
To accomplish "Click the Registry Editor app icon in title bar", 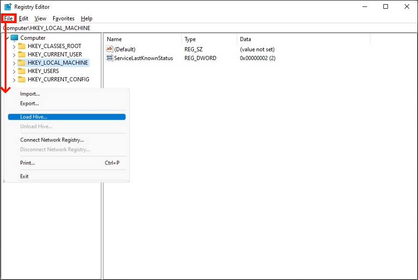I will click(x=8, y=7).
